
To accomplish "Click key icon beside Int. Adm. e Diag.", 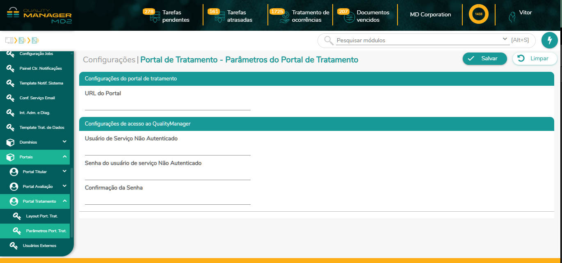I will [x=11, y=113].
